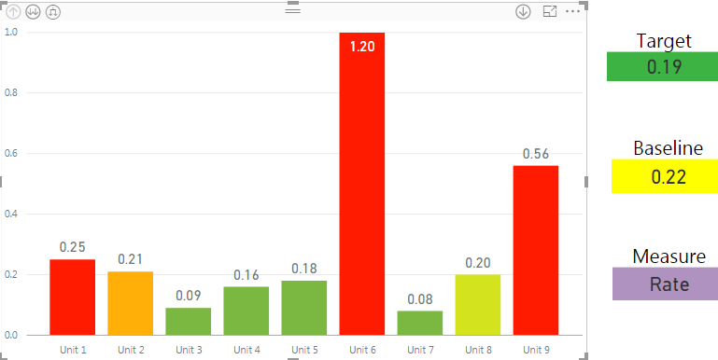
Task: Select the Unit 4 green bar
Action: [246, 311]
